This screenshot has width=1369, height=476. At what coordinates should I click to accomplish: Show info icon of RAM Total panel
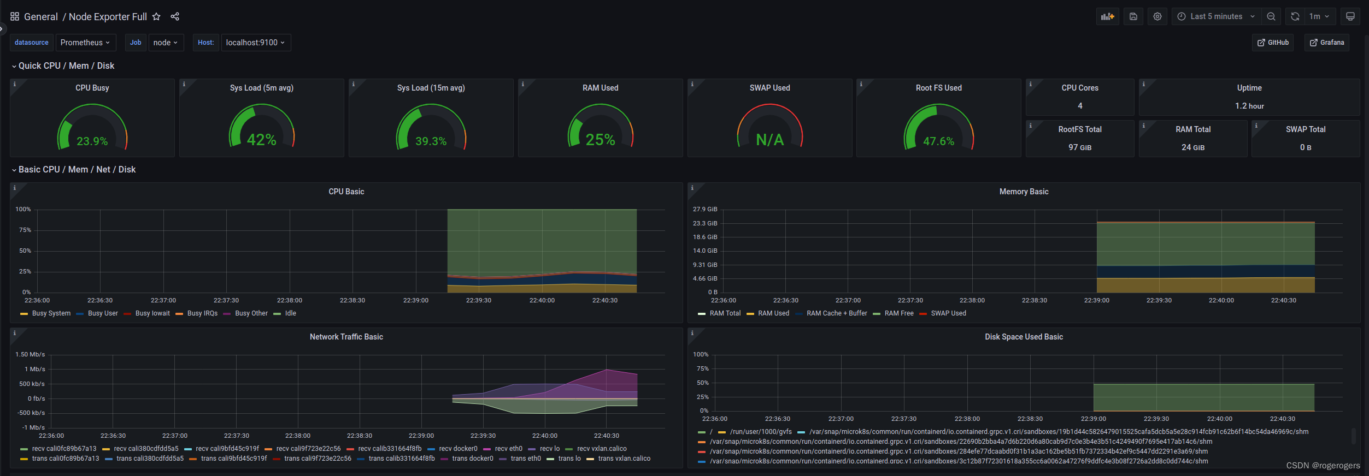point(1144,126)
